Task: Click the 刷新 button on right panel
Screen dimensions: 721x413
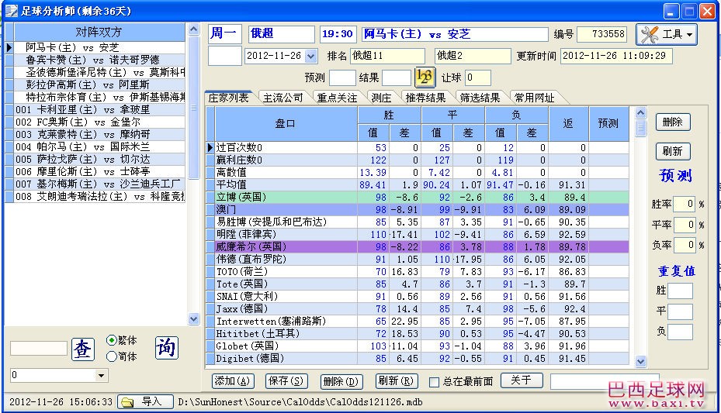Action: click(x=673, y=151)
